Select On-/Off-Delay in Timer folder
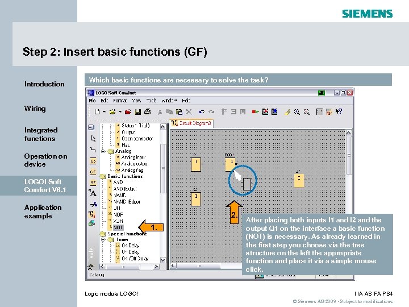Screen dimensions: 409x307 [x=135, y=259]
